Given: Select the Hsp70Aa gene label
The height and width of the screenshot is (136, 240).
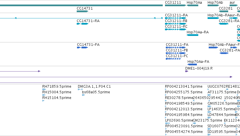Looking at the screenshot, I should [x=194, y=3].
